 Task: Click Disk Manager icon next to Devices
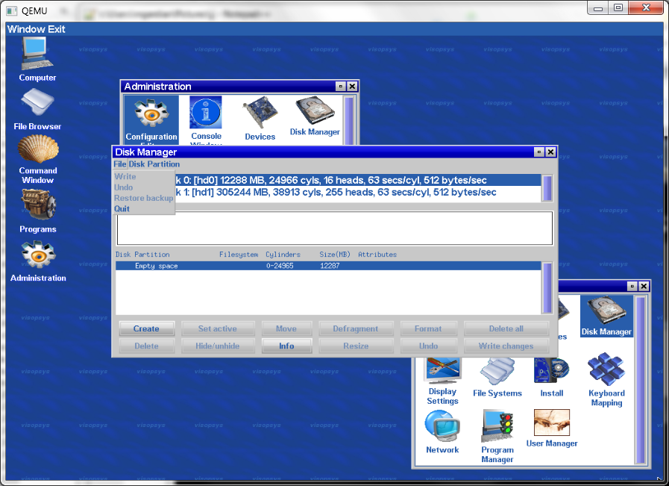click(315, 116)
